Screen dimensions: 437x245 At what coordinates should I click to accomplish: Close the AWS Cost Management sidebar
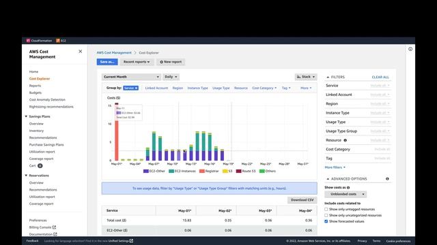click(81, 52)
